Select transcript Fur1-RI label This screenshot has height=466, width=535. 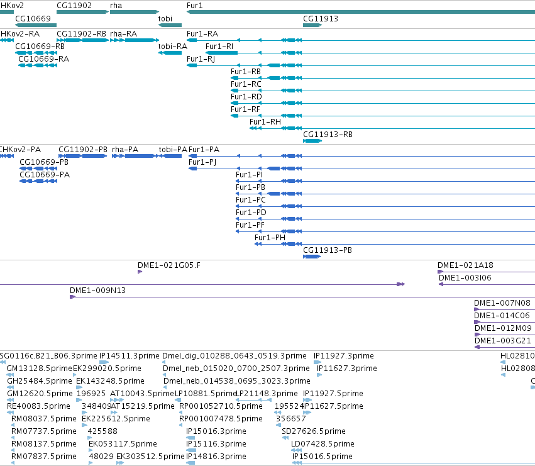click(x=219, y=47)
